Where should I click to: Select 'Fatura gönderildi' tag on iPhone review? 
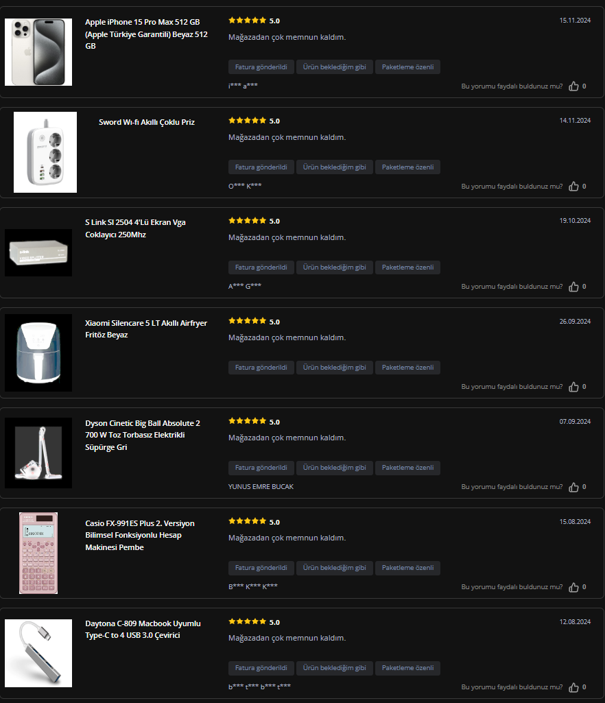261,67
